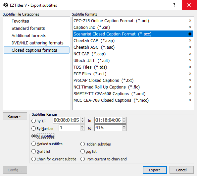Close the Export subtitles dialog
This screenshot has width=197, height=176.
click(x=189, y=5)
